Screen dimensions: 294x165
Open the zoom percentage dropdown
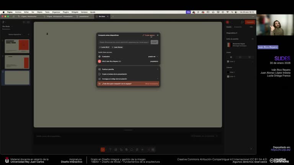(x=252, y=27)
